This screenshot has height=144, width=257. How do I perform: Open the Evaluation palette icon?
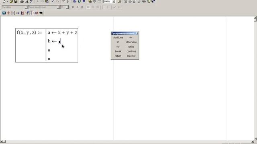[x=18, y=13]
